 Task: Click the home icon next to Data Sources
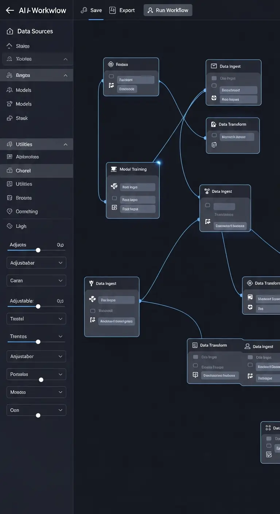(x=10, y=31)
